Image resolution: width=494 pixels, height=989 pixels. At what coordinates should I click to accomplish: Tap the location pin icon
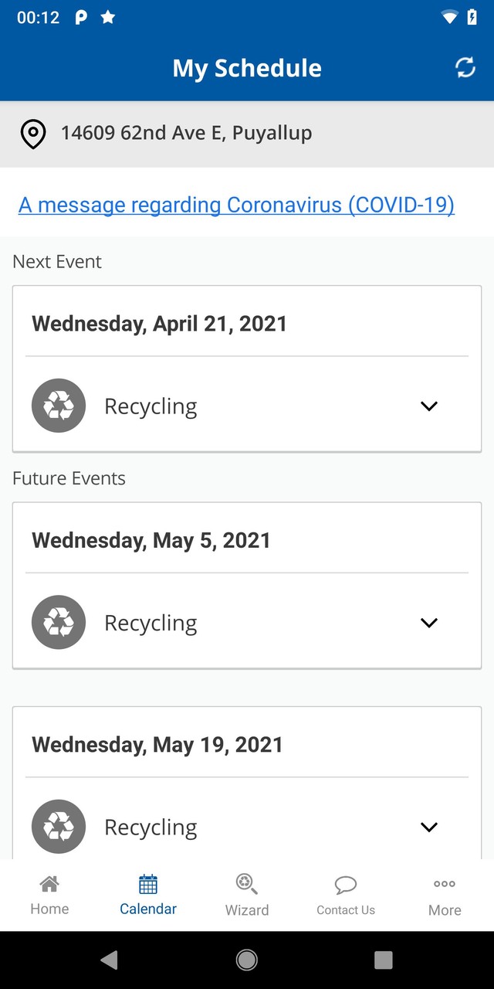click(32, 134)
